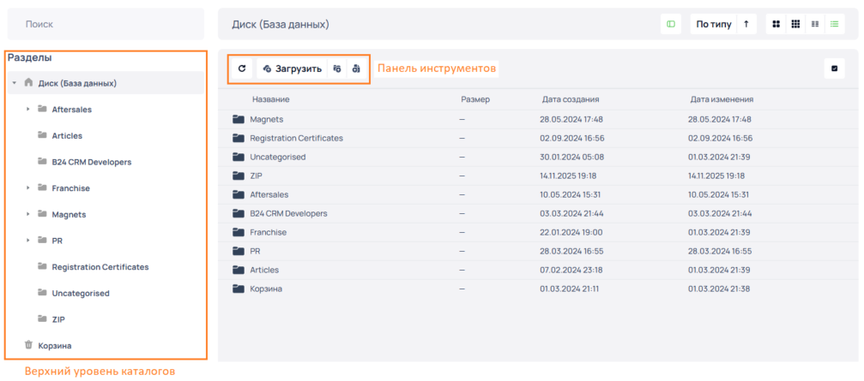
Task: Switch to small grid view
Action: click(795, 24)
